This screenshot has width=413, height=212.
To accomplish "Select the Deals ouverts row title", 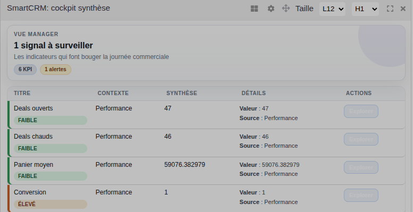I will pos(33,108).
